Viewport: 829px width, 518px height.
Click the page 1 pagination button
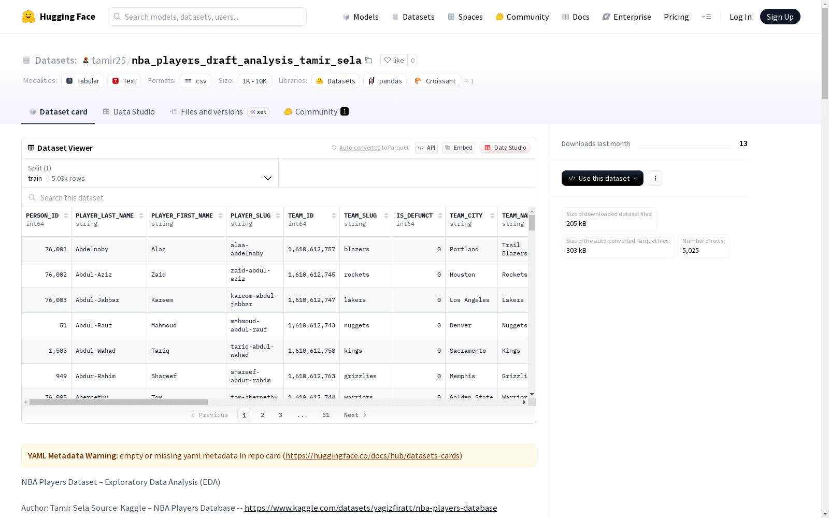244,415
